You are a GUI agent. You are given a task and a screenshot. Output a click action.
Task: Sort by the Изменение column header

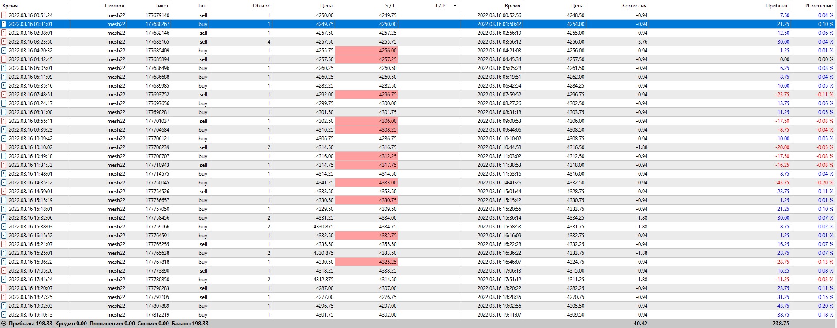pyautogui.click(x=819, y=6)
